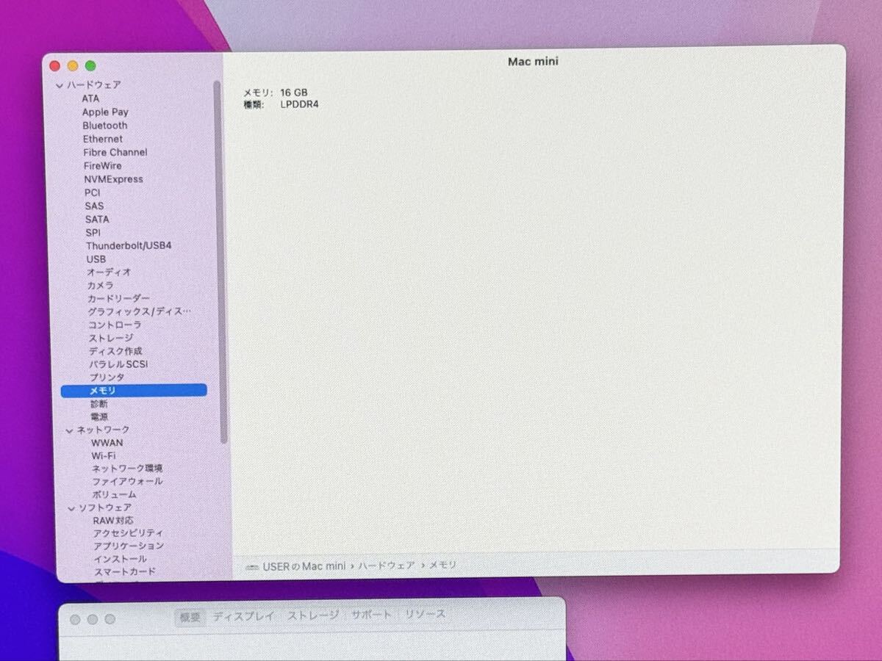Select SPI in the sidebar
The height and width of the screenshot is (661, 882).
pyautogui.click(x=93, y=233)
